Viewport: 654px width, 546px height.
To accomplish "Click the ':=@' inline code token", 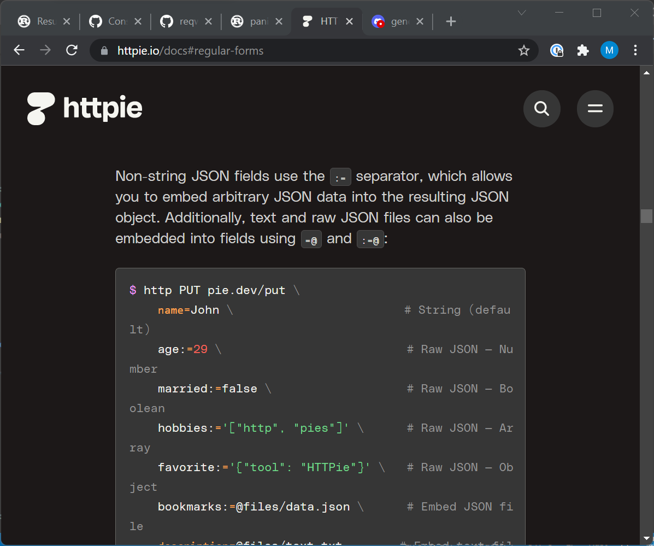I will [370, 240].
